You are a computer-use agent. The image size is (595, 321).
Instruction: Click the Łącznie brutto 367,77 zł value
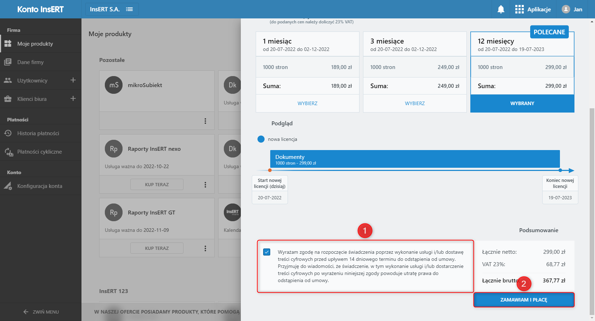point(554,281)
